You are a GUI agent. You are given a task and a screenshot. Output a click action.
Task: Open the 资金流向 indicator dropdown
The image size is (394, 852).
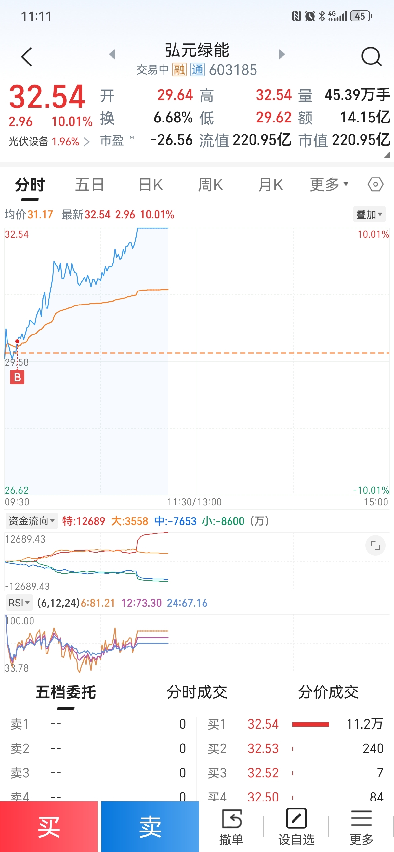tap(32, 521)
